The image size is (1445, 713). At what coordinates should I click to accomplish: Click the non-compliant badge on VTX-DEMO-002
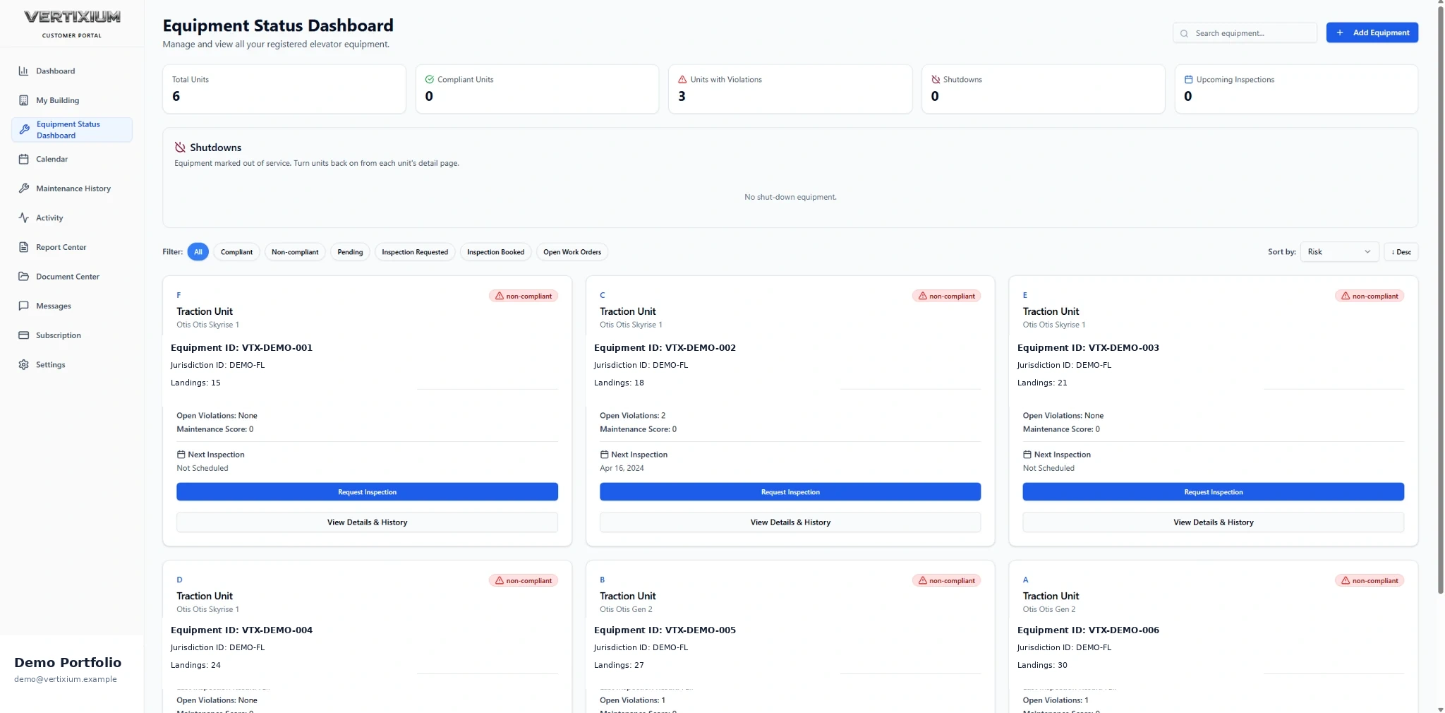pyautogui.click(x=946, y=296)
